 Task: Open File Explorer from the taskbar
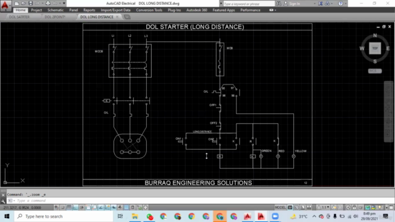135,216
